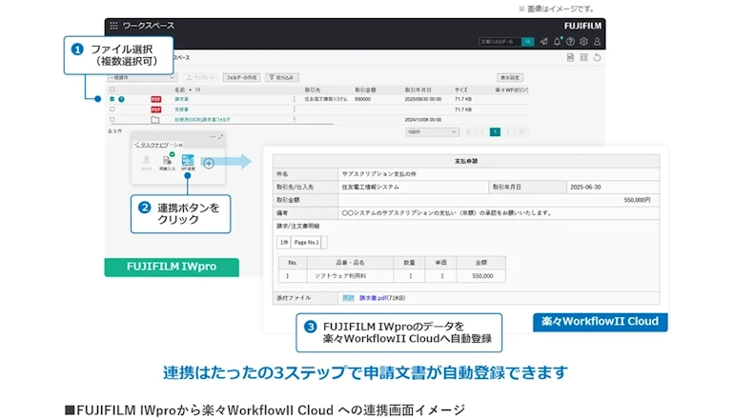Open the 請求書 file link
Viewport: 734px width, 419px height.
(182, 99)
